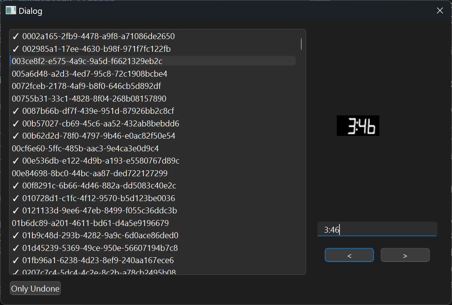Select entry 00b57027-cb69-45c6-aa52-432ab8bebdd6
The height and width of the screenshot is (305, 452).
click(153, 124)
